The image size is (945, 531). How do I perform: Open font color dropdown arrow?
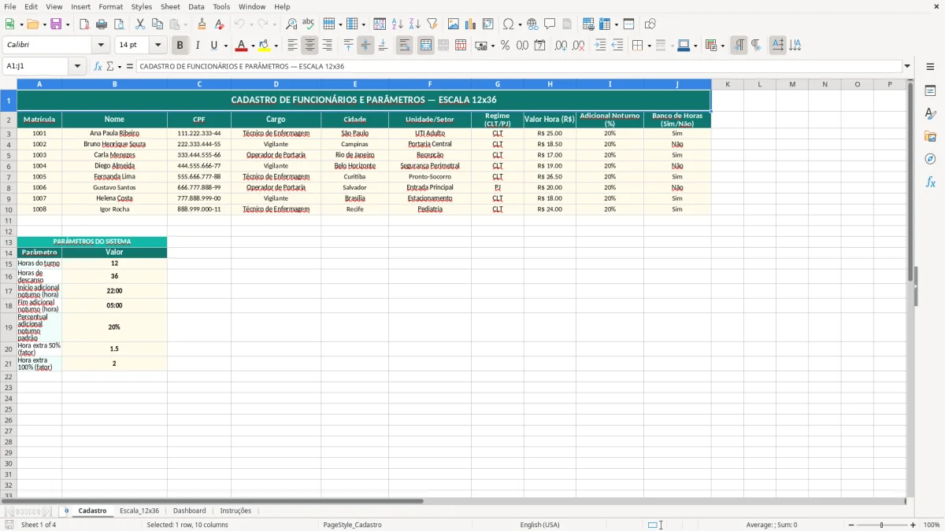click(x=253, y=46)
